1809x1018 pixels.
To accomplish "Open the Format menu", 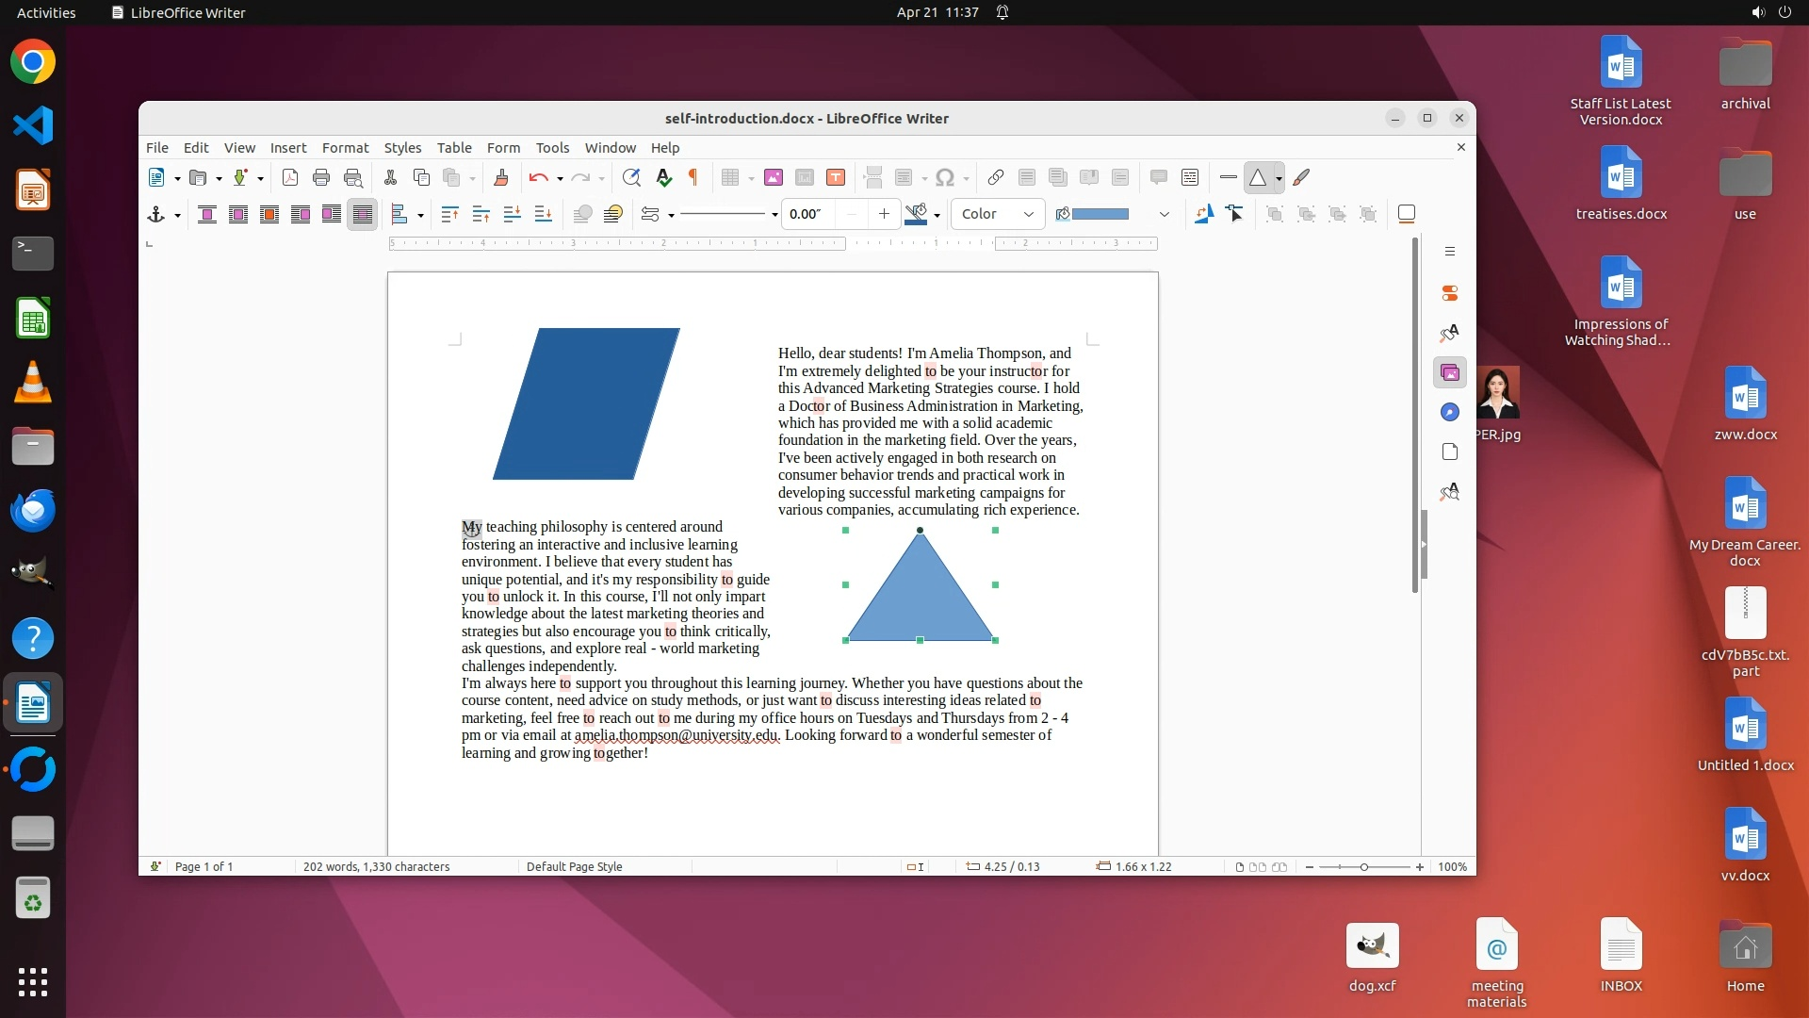I will point(345,148).
